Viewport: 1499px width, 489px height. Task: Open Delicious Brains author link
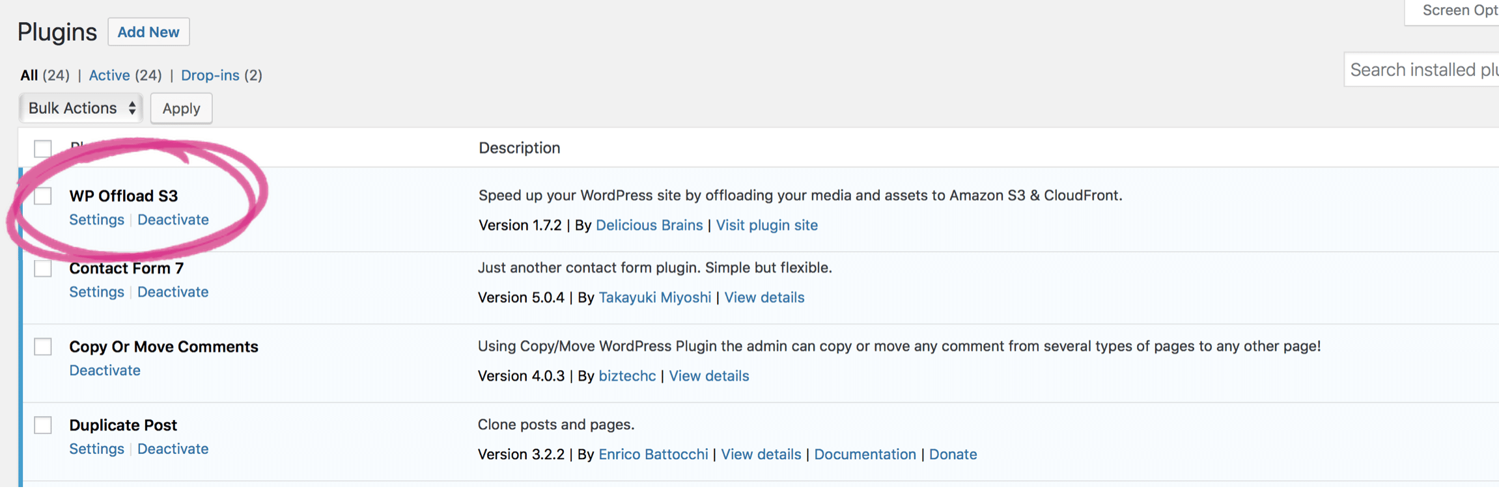point(649,225)
